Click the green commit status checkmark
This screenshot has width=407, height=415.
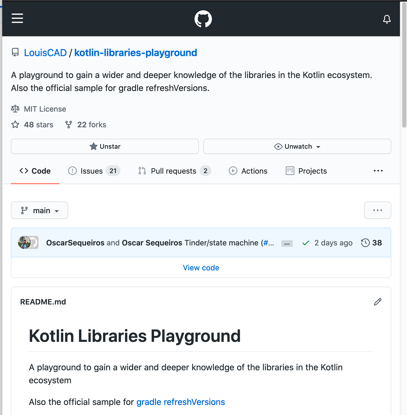[306, 243]
